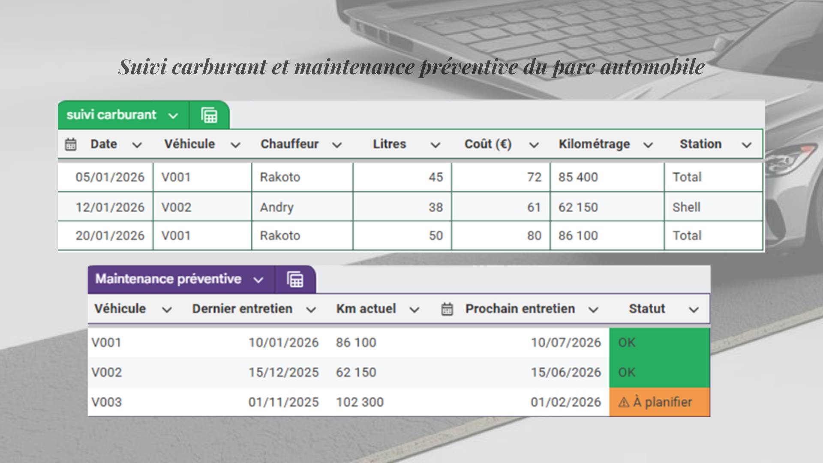Open the Kilométrage column filter arrow
This screenshot has height=463, width=823.
pos(648,145)
